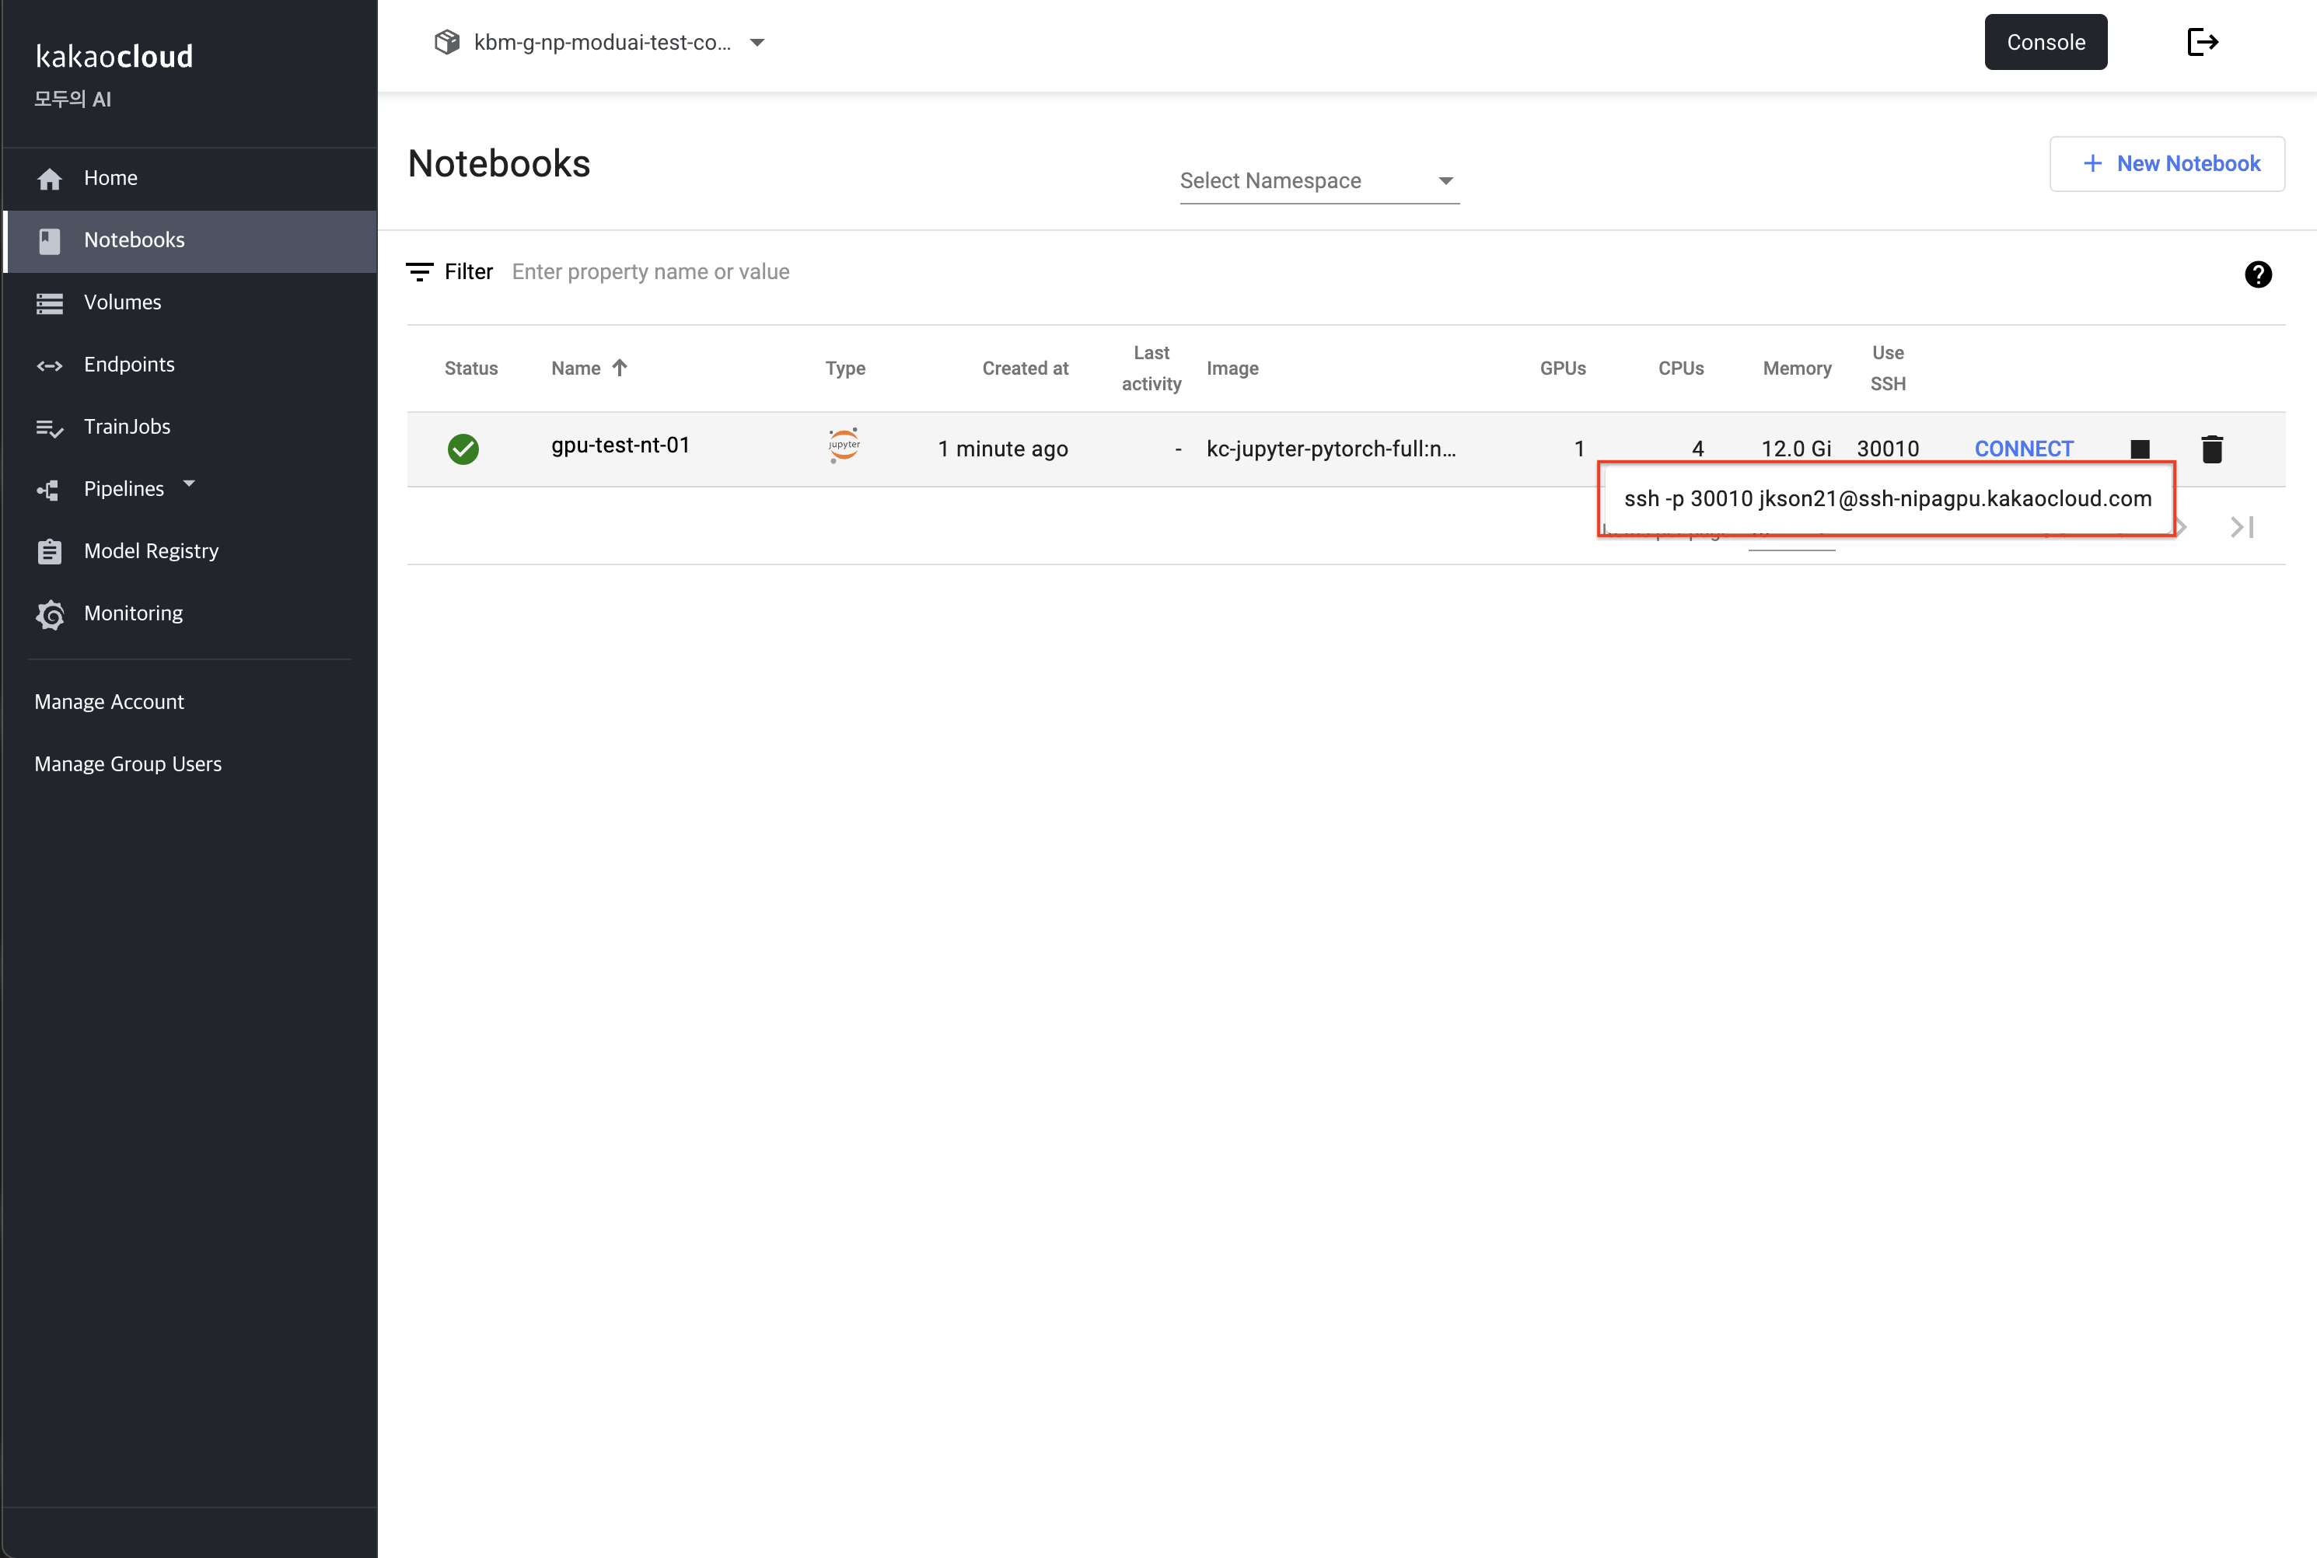Open Model Registry page

coord(190,551)
